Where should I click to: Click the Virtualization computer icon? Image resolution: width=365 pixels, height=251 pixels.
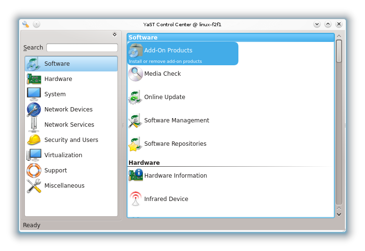[34, 155]
